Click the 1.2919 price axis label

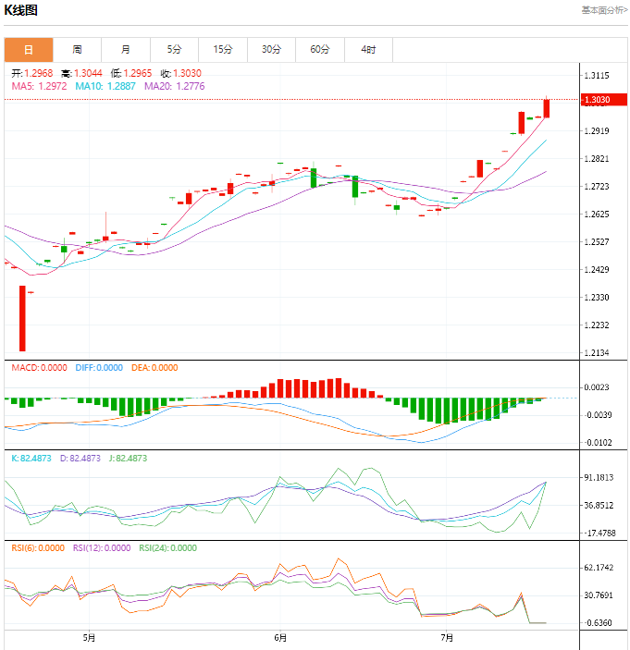[x=597, y=131]
